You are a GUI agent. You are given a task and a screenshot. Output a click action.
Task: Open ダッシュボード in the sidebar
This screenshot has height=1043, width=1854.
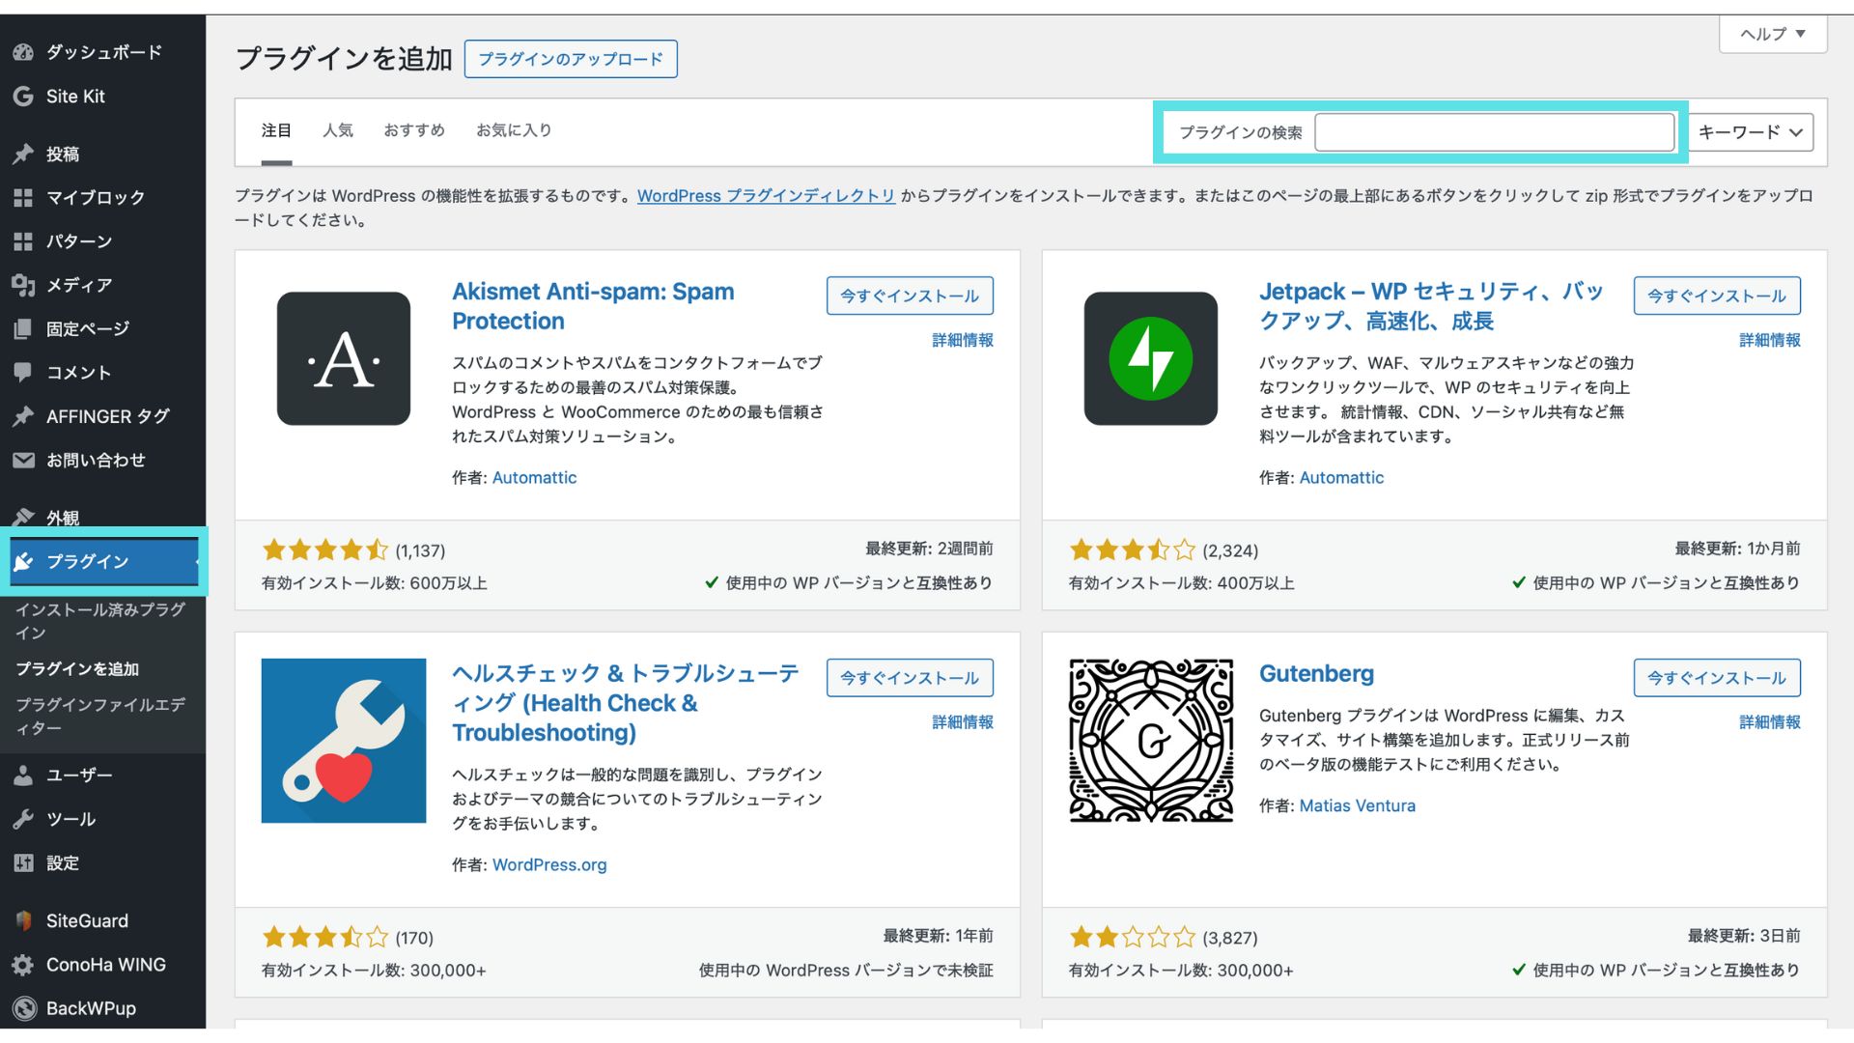coord(103,52)
